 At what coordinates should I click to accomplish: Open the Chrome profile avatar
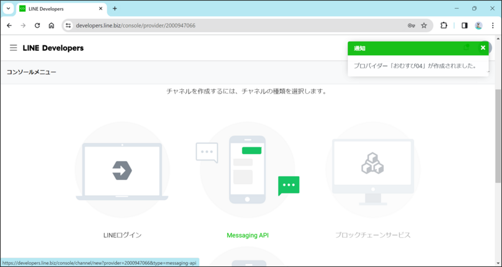pos(479,25)
